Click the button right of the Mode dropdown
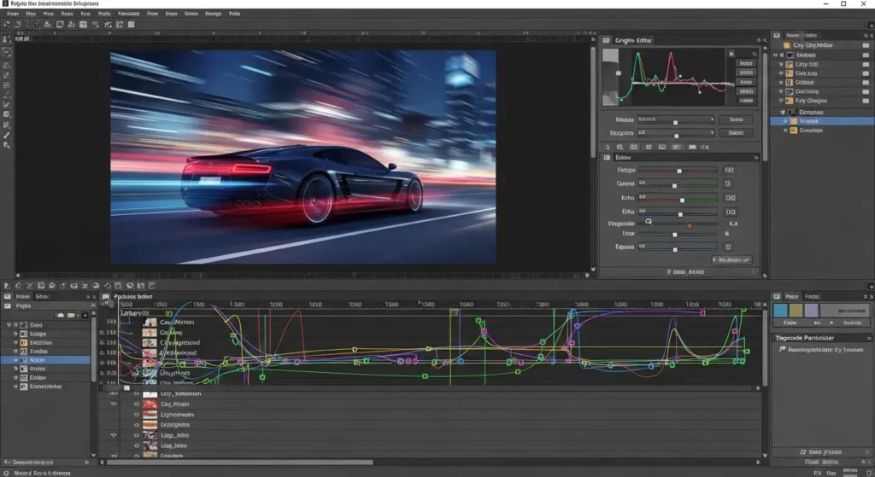This screenshot has height=477, width=875. click(736, 120)
